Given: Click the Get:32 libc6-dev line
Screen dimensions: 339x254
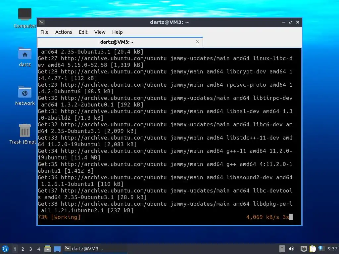Looking at the screenshot, I should pos(165,128).
